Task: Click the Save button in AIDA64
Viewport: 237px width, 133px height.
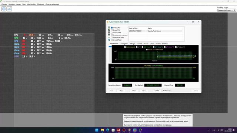Action: point(144,91)
